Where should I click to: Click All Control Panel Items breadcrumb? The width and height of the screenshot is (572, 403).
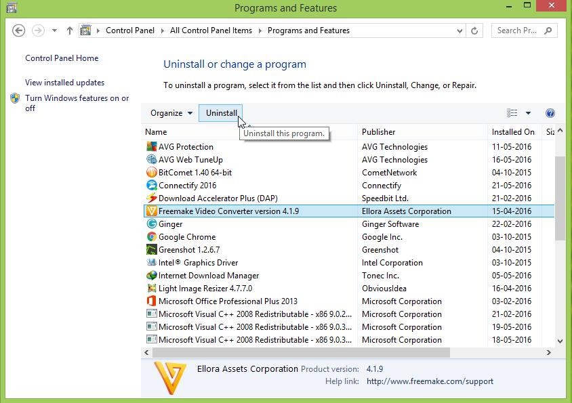tap(211, 30)
